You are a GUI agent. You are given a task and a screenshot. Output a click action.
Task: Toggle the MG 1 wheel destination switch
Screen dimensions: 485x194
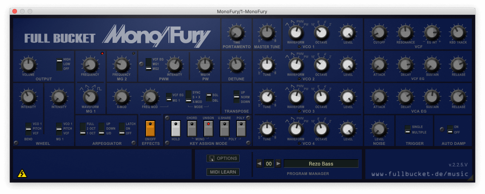click(x=59, y=128)
